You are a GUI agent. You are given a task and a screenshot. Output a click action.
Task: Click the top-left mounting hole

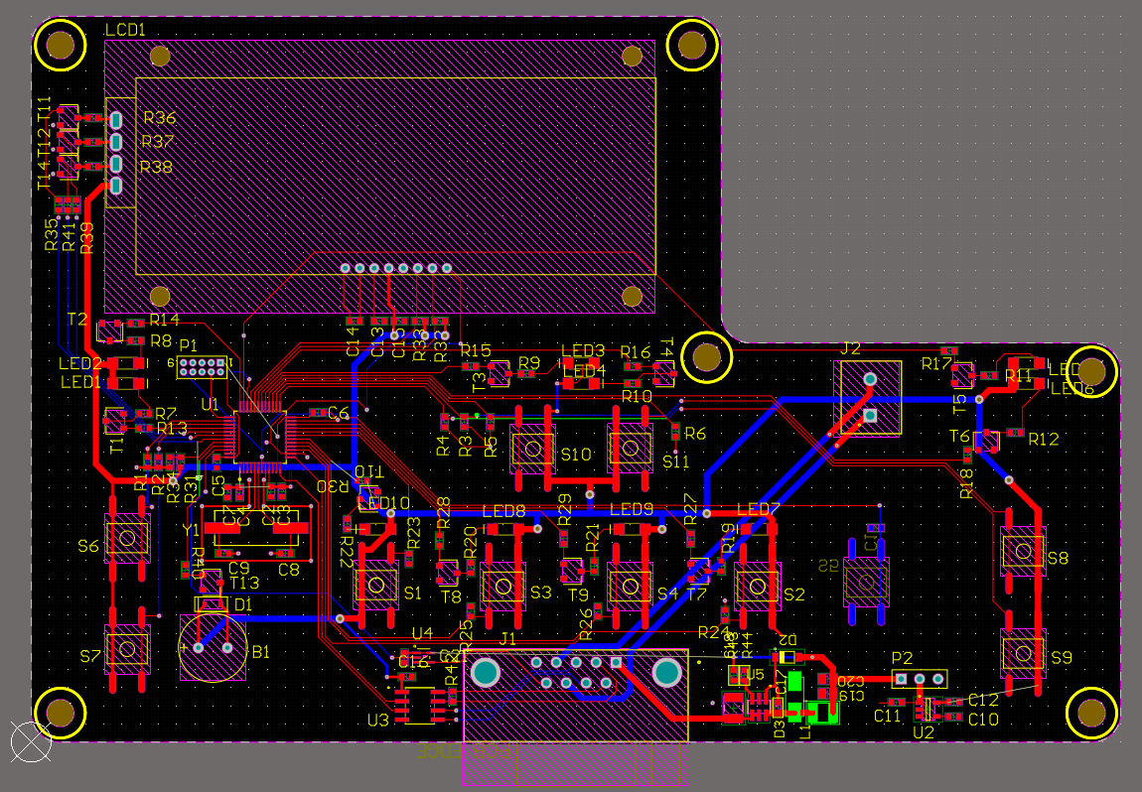(x=60, y=45)
